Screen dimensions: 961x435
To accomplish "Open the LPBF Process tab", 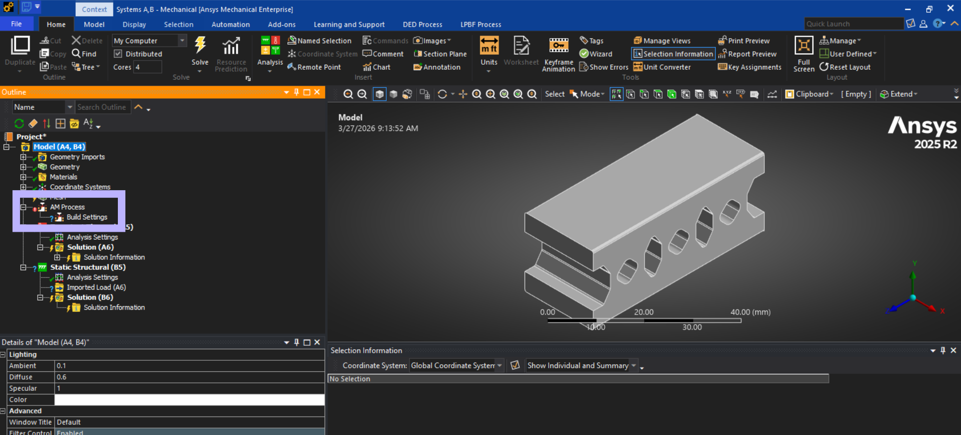I will point(480,25).
